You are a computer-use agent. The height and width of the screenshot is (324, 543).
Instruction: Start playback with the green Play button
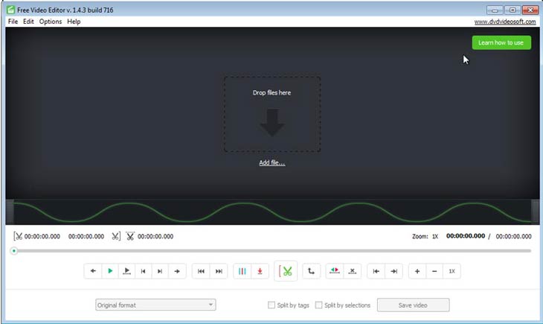point(110,271)
